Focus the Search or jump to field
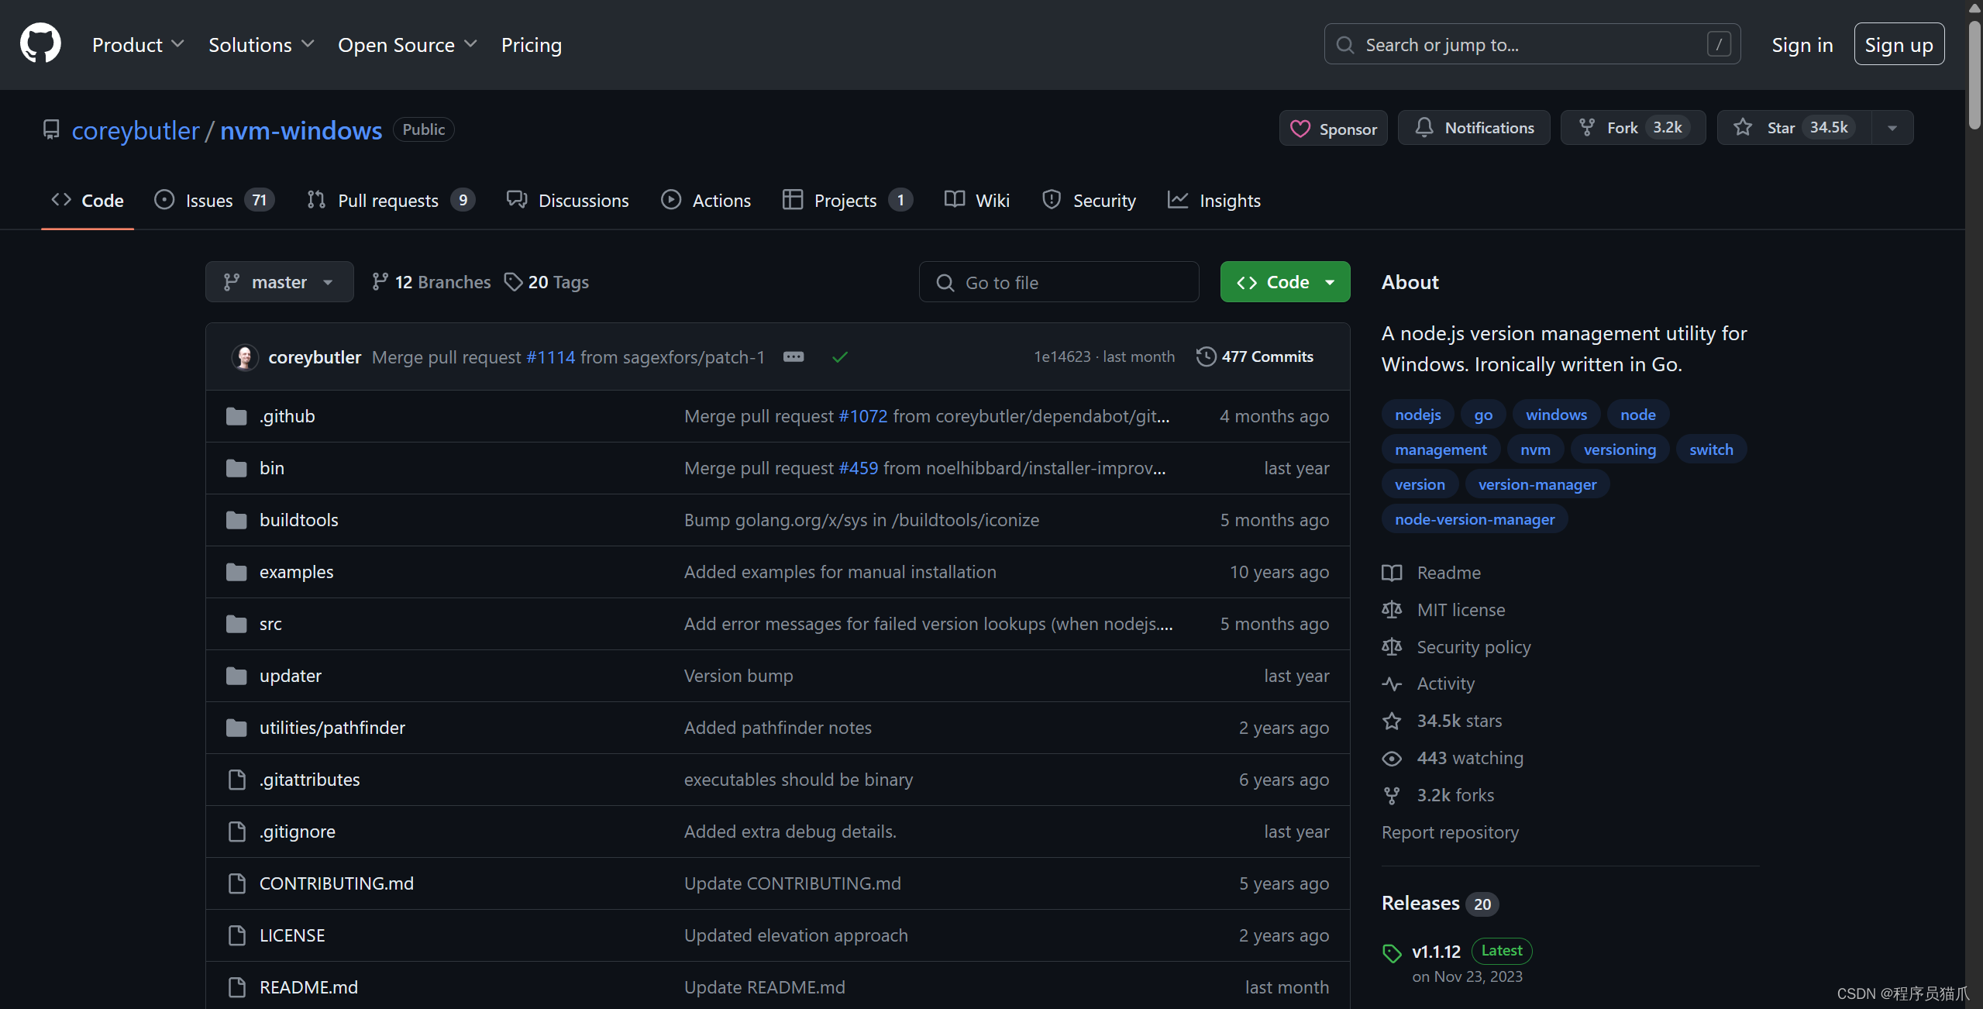Image resolution: width=1983 pixels, height=1009 pixels. coord(1532,45)
